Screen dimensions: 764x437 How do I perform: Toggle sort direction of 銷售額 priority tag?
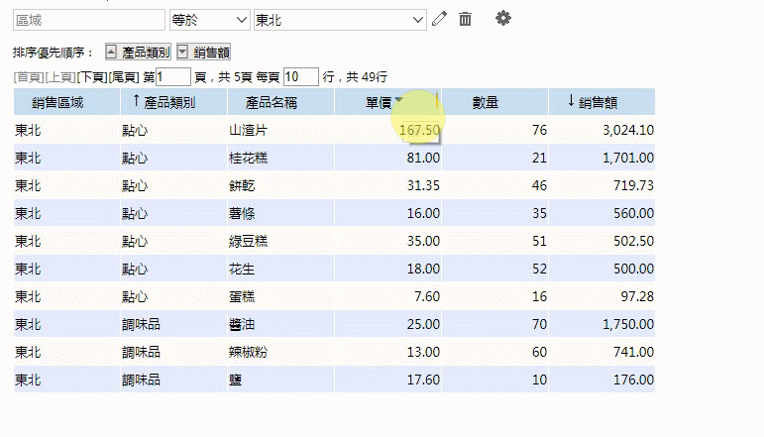(x=182, y=53)
